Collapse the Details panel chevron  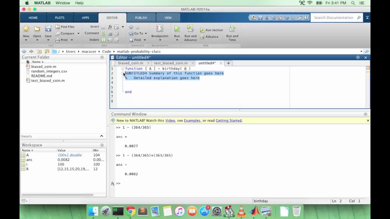pos(101,136)
